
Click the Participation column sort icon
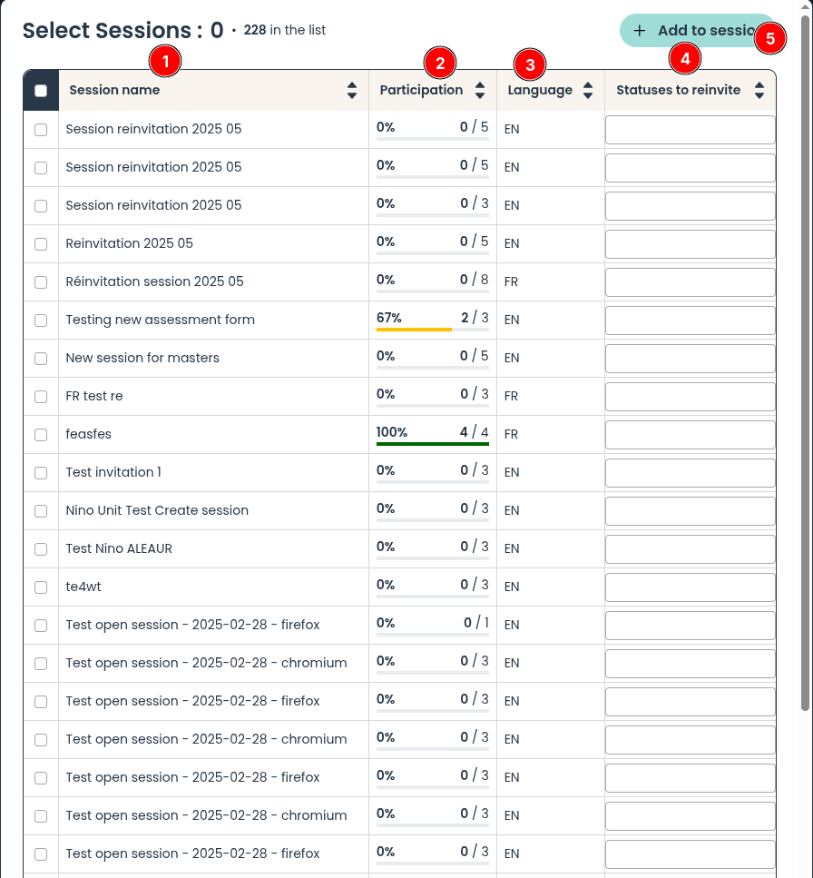(481, 91)
